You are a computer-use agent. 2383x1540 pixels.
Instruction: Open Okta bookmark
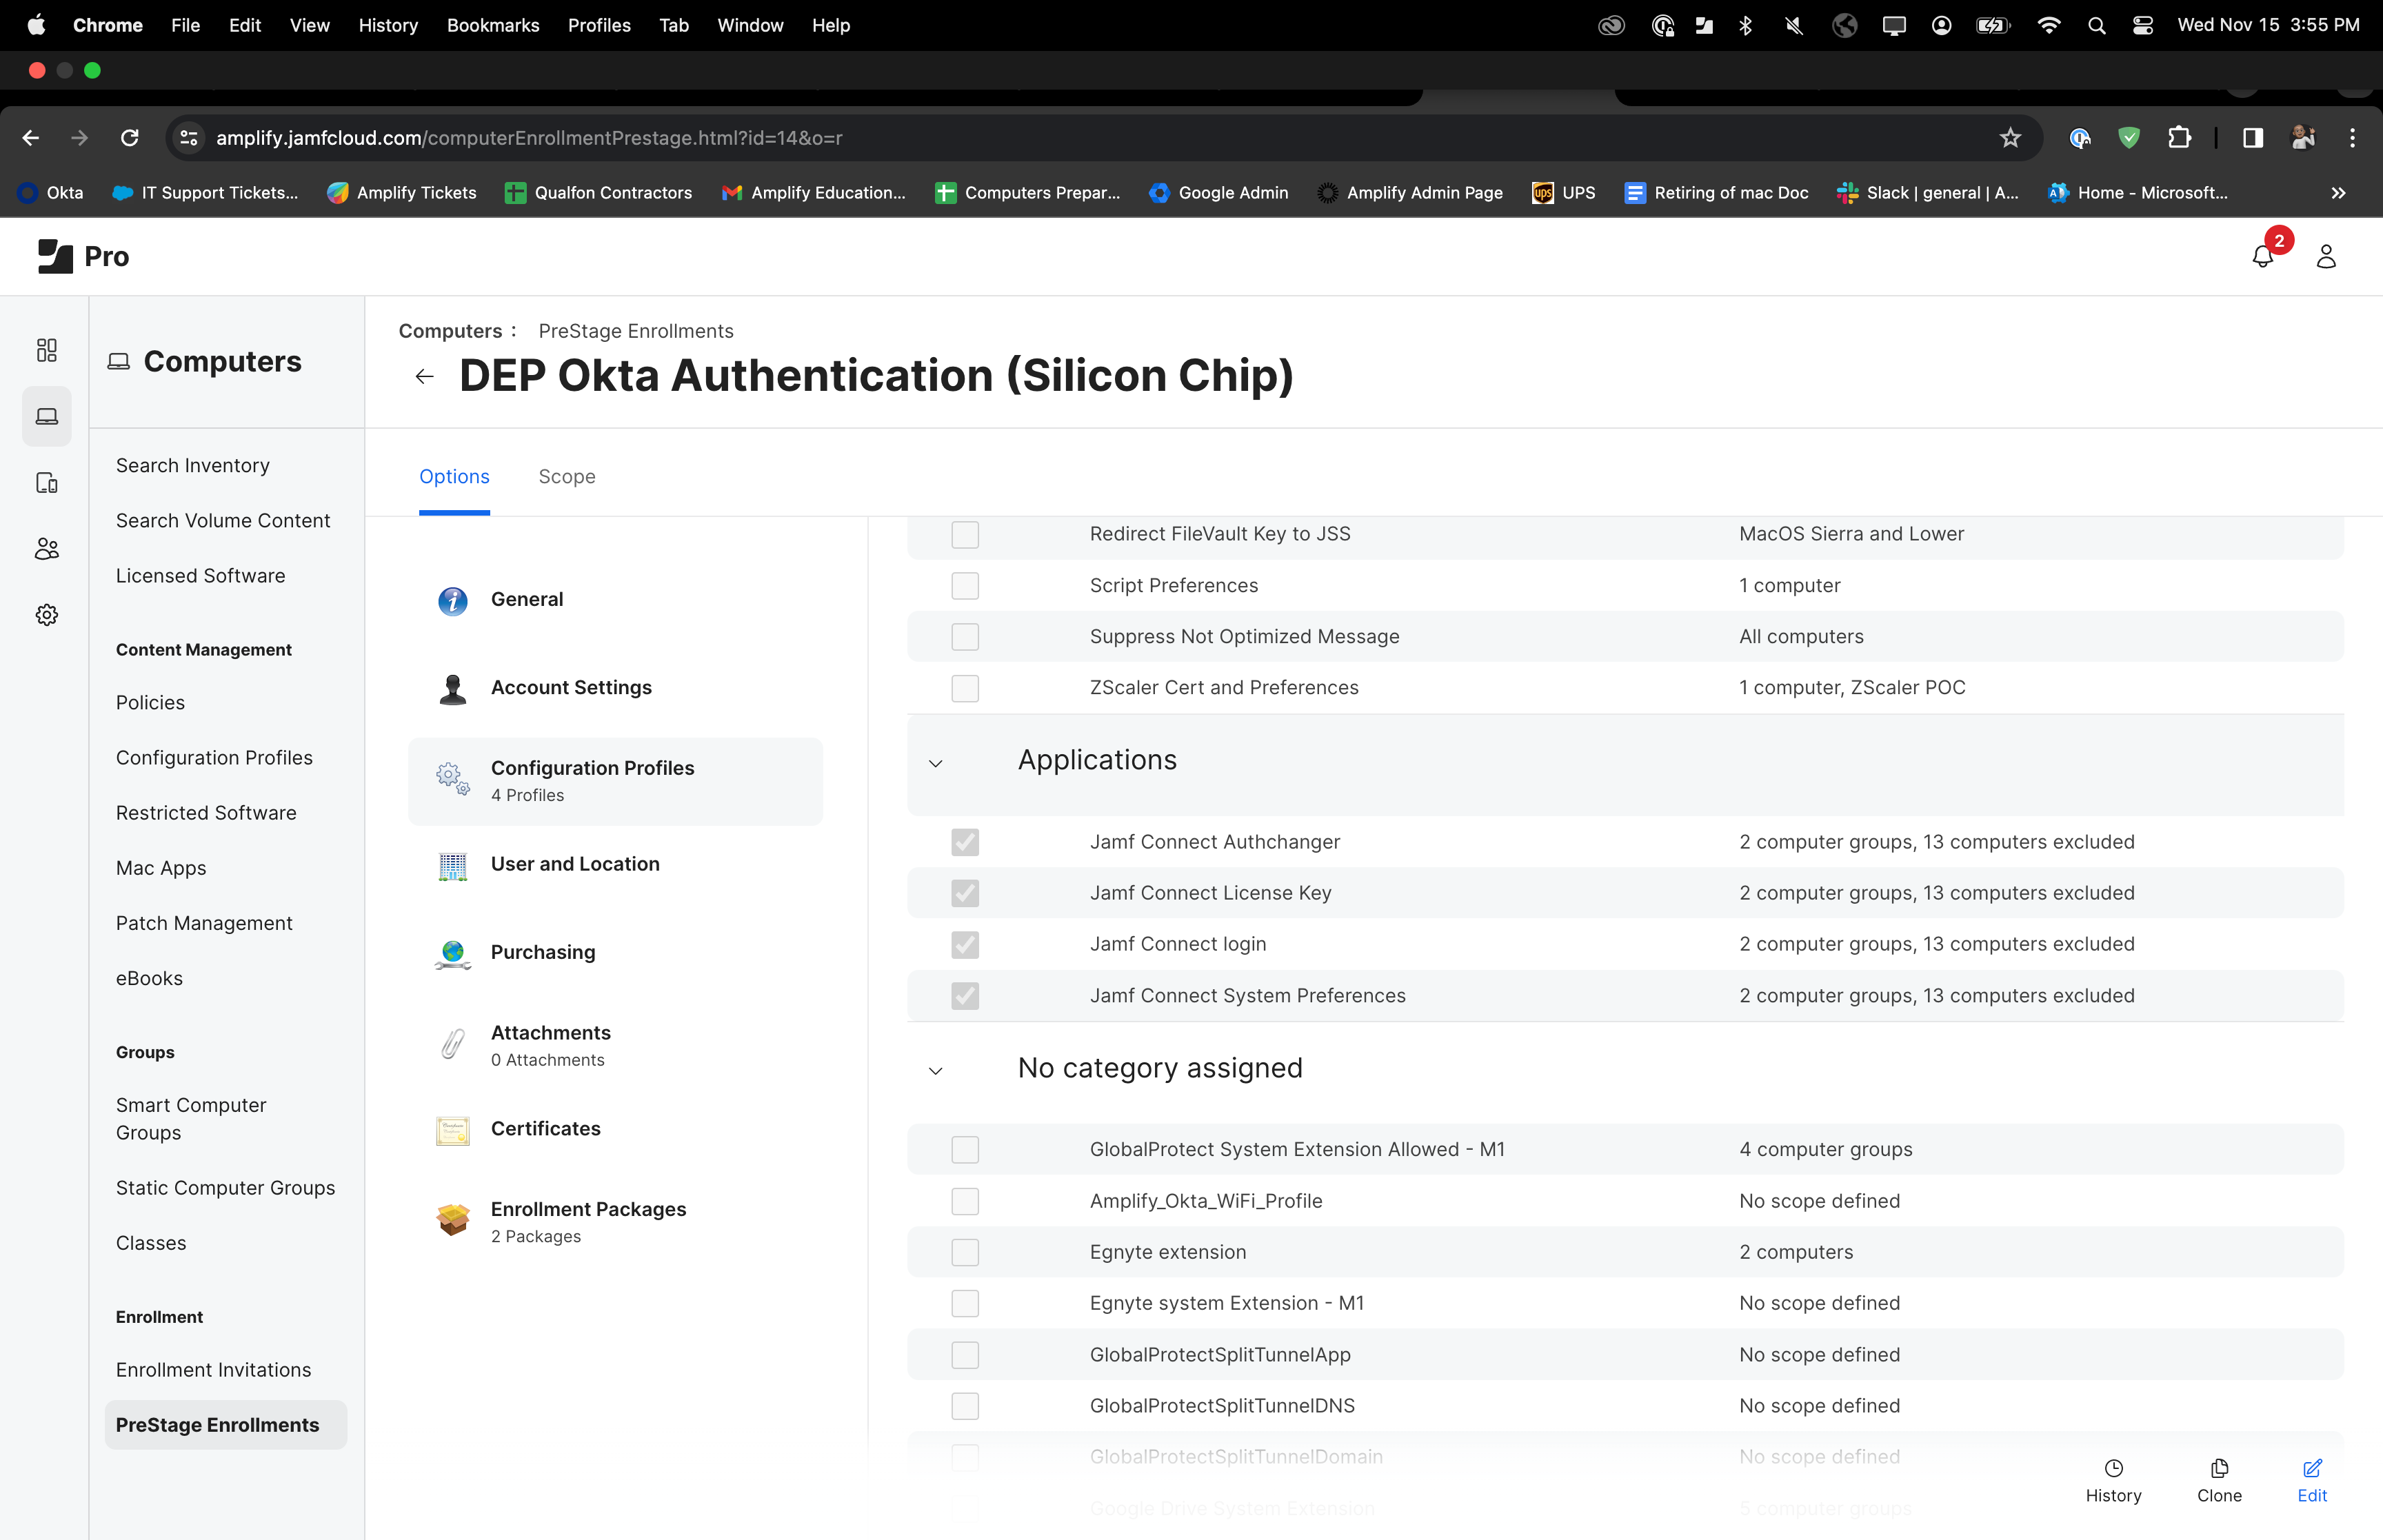[x=51, y=193]
